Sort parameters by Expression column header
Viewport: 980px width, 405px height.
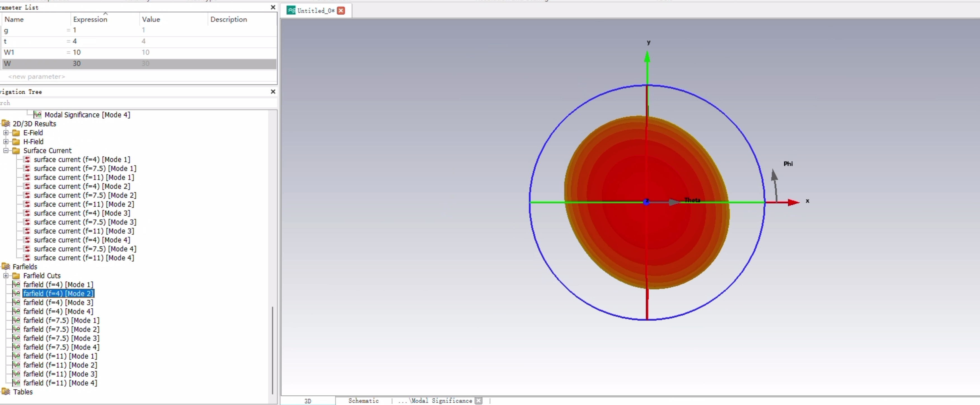[90, 19]
